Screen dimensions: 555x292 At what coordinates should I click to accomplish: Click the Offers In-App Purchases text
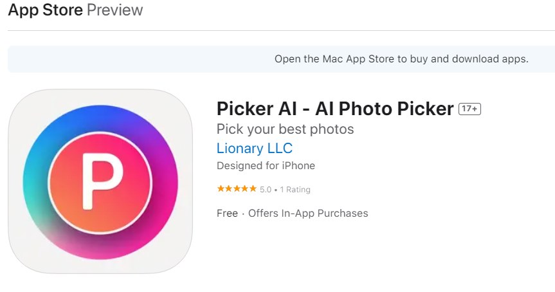[x=308, y=213]
